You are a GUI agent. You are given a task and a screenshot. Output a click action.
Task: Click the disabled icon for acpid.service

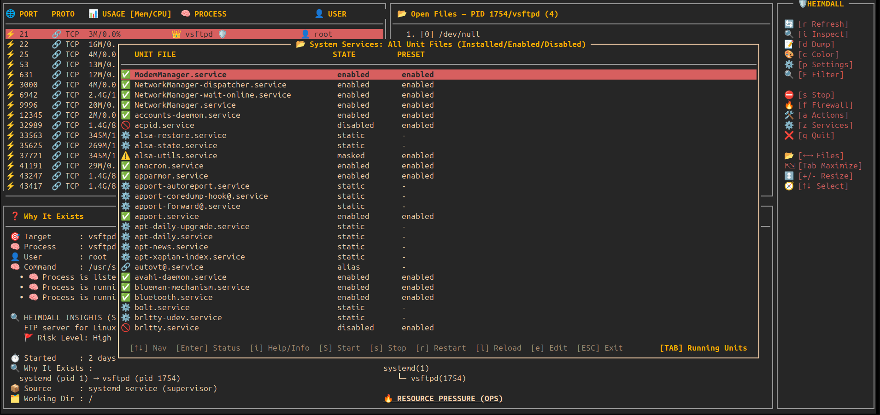tap(125, 125)
